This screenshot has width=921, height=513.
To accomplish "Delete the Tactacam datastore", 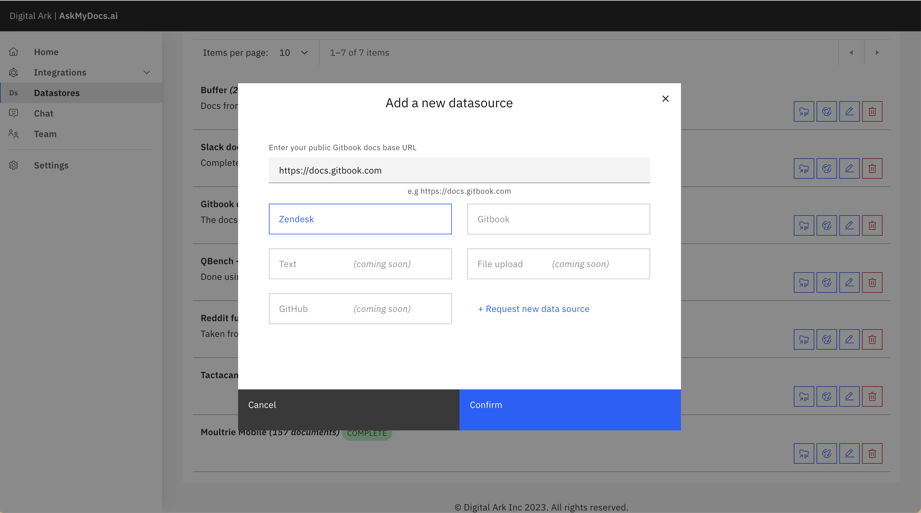I will [872, 396].
